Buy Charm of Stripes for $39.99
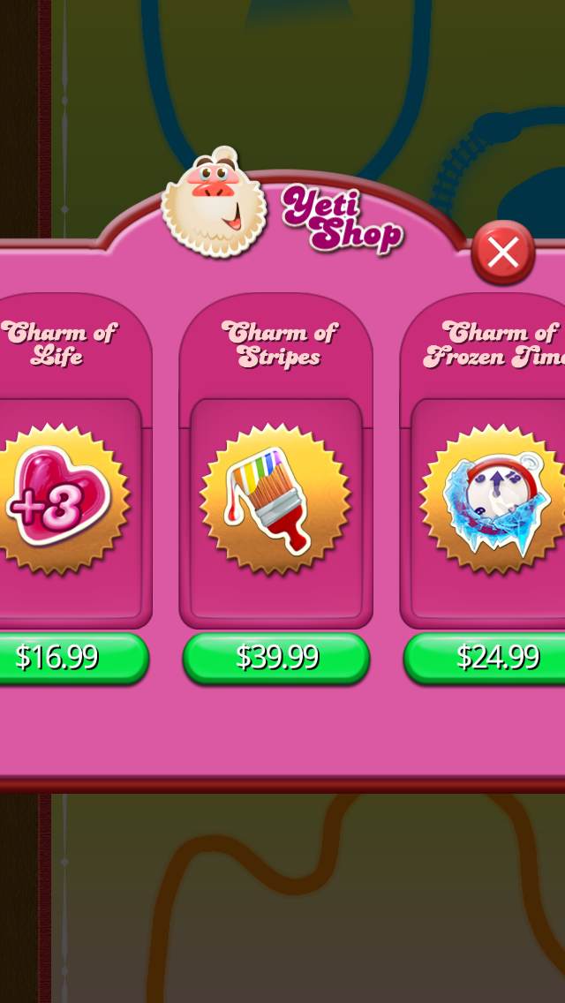The width and height of the screenshot is (565, 1003). tap(276, 658)
